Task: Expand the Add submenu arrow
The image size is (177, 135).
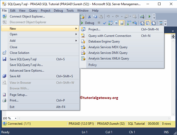Action: click(x=76, y=41)
